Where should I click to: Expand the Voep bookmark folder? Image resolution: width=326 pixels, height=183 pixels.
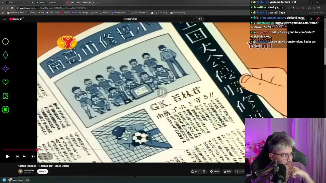(94, 12)
